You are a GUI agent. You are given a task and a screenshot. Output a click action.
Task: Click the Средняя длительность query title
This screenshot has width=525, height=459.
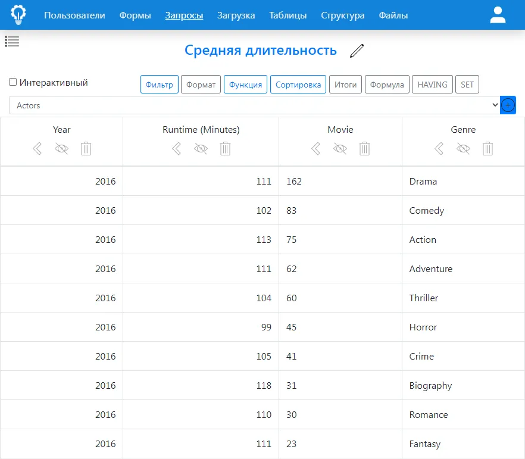click(261, 51)
